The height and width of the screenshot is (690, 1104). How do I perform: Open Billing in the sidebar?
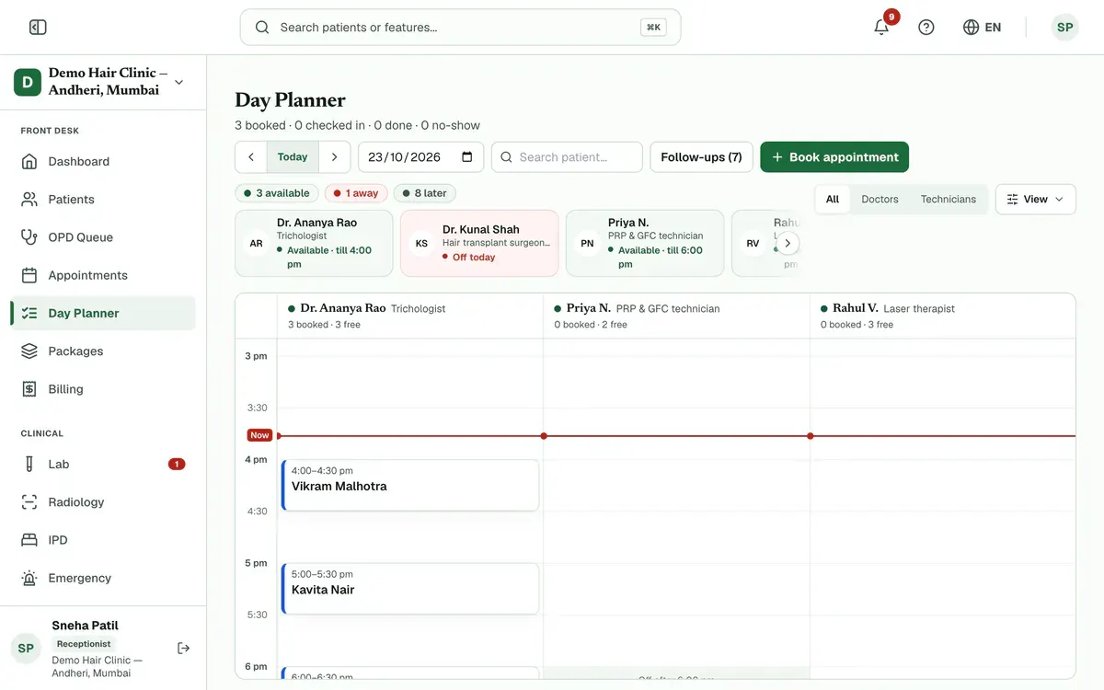(x=103, y=389)
